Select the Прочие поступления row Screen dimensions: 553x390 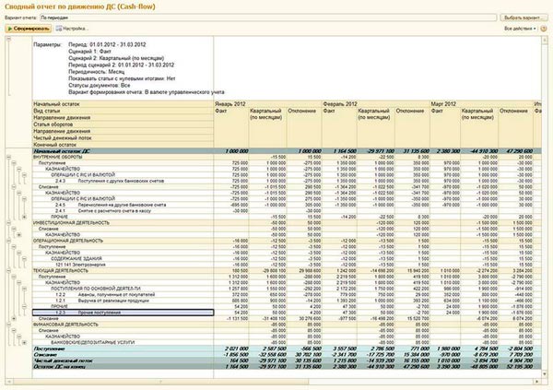[92, 313]
